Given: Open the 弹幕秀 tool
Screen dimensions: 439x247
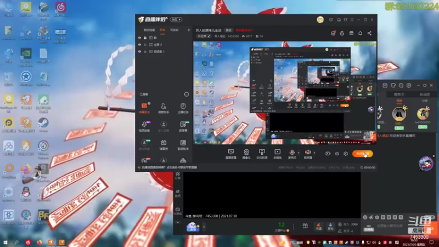Looking at the screenshot, I should [164, 145].
